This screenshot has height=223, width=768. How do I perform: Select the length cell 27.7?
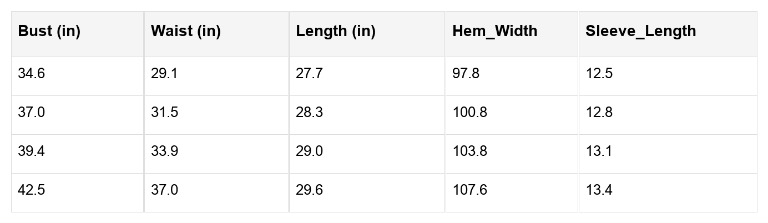point(309,74)
